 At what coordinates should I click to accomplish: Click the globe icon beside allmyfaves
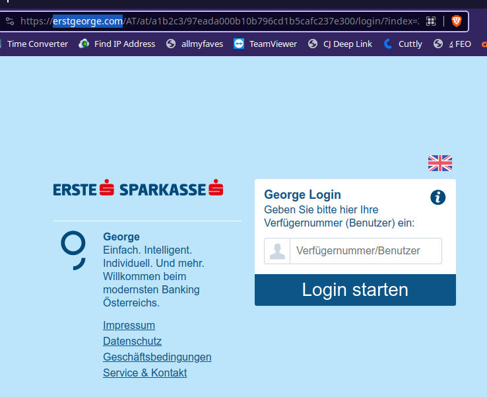point(171,44)
